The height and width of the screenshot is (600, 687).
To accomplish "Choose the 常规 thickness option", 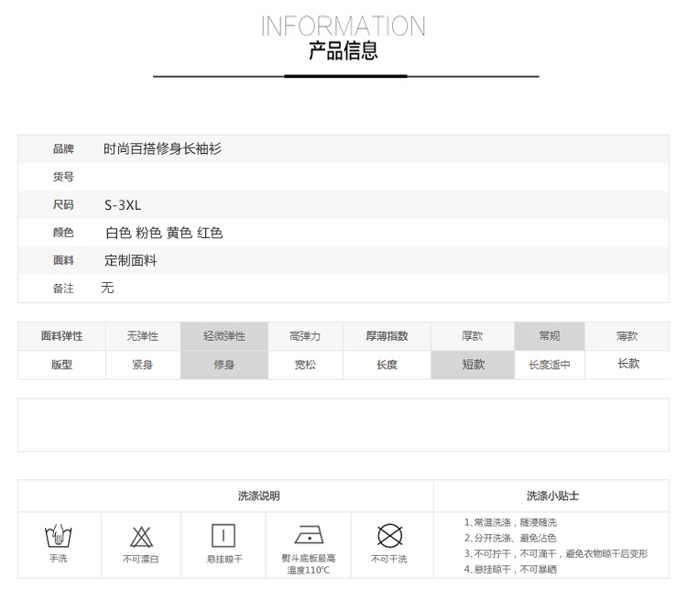I will coord(549,336).
